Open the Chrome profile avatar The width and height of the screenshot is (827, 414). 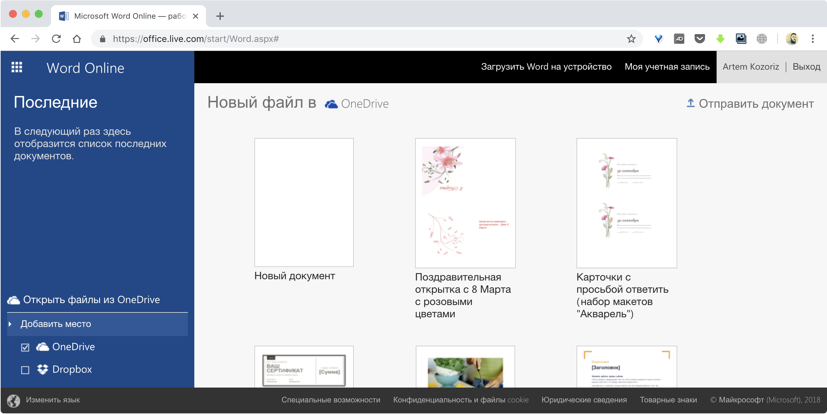pyautogui.click(x=792, y=39)
